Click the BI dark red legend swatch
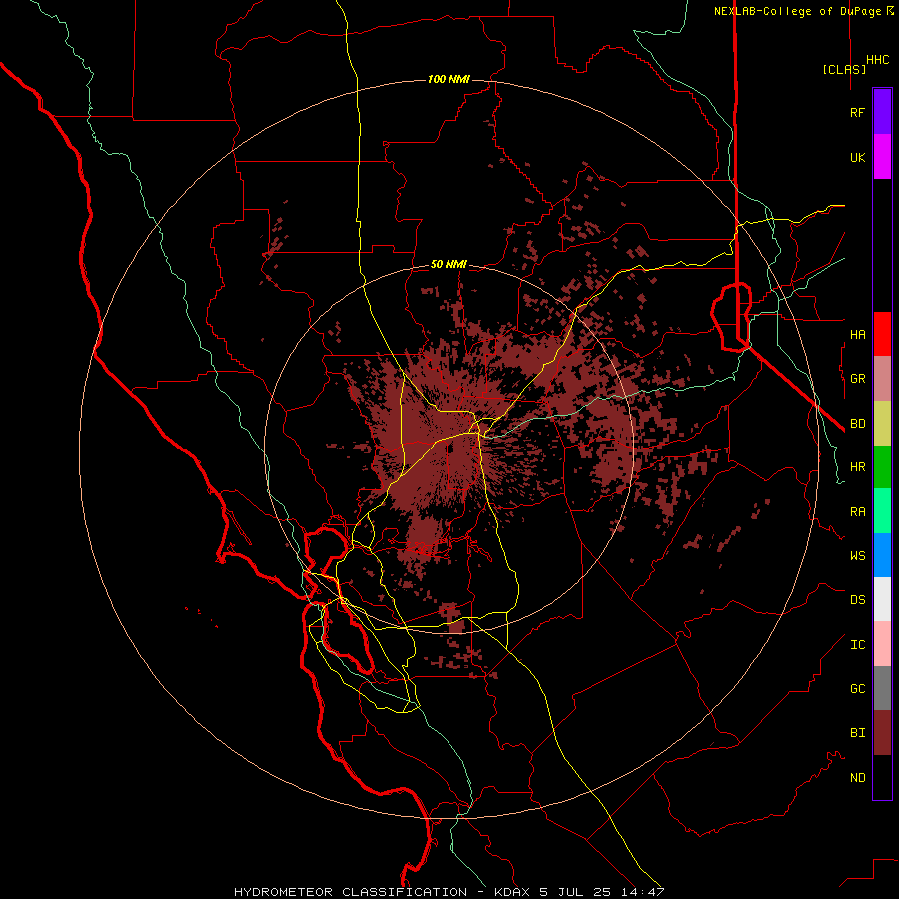Image resolution: width=899 pixels, height=899 pixels. [882, 733]
